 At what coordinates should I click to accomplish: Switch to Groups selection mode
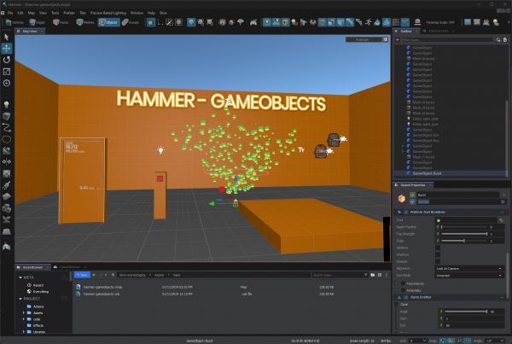click(131, 22)
